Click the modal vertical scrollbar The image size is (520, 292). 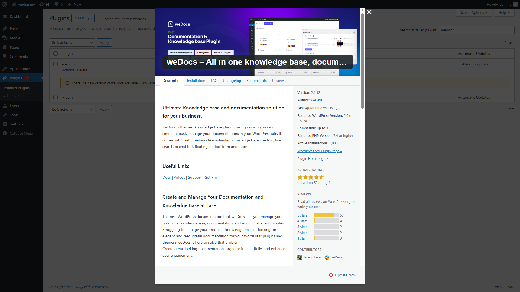pyautogui.click(x=362, y=61)
